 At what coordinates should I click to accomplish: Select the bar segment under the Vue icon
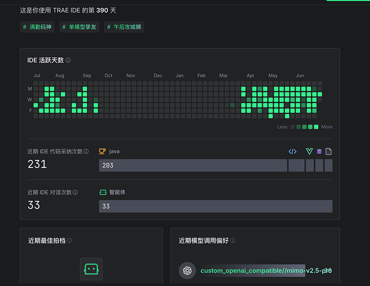310,165
